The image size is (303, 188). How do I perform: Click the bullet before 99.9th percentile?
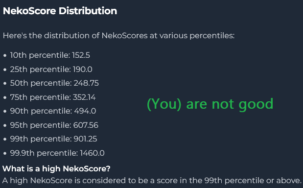click(5, 153)
